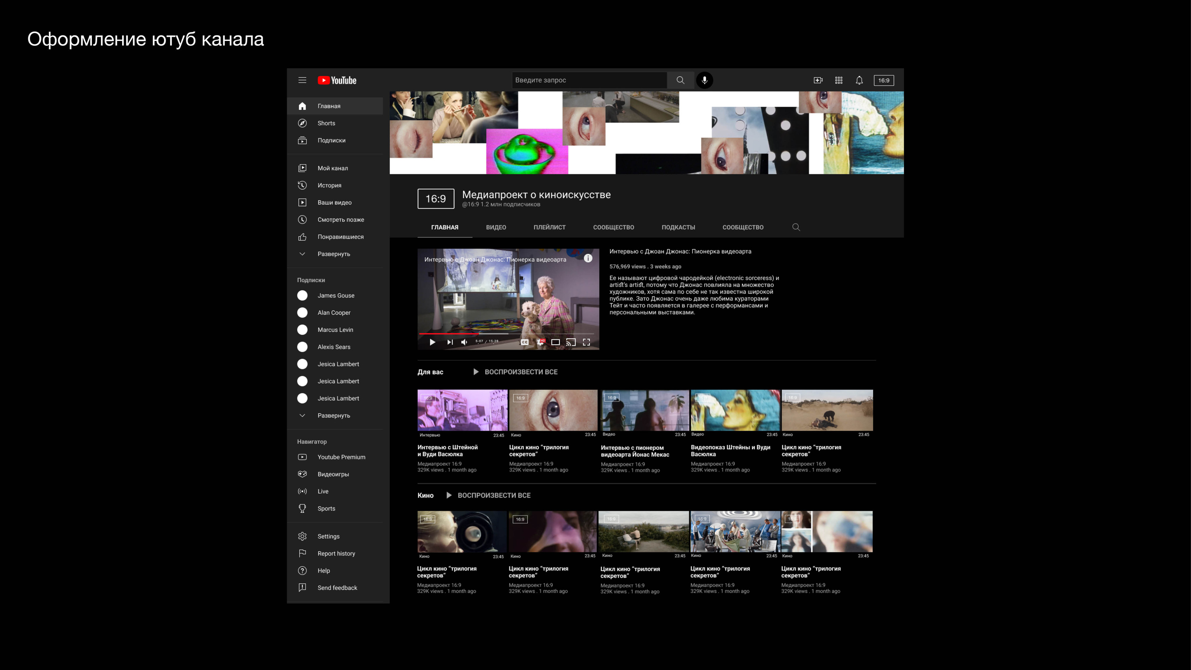Open HD video settings gear
Viewport: 1191px width, 670px height.
pyautogui.click(x=540, y=342)
